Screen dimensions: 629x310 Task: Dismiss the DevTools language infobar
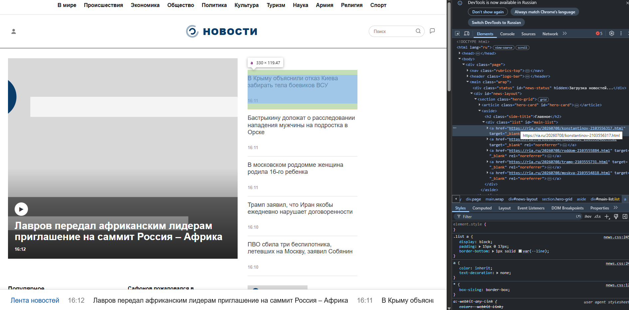(x=627, y=3)
